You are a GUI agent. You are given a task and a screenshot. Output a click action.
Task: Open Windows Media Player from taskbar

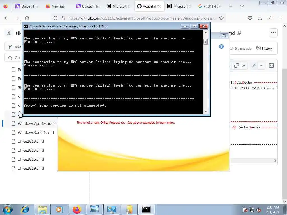59,209
